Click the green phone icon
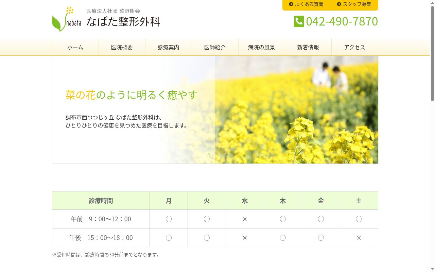Image resolution: width=435 pixels, height=272 pixels. click(299, 21)
